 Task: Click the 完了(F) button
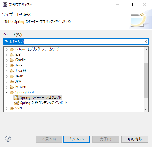[x=106, y=139]
